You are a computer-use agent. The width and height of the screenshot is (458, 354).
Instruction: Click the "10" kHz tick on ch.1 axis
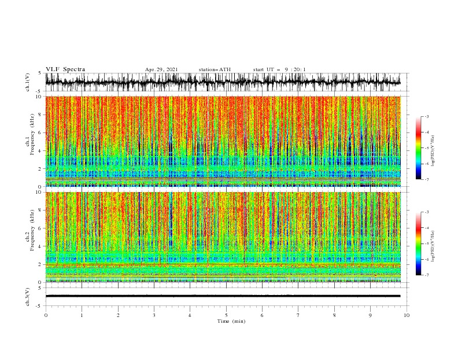(x=39, y=97)
